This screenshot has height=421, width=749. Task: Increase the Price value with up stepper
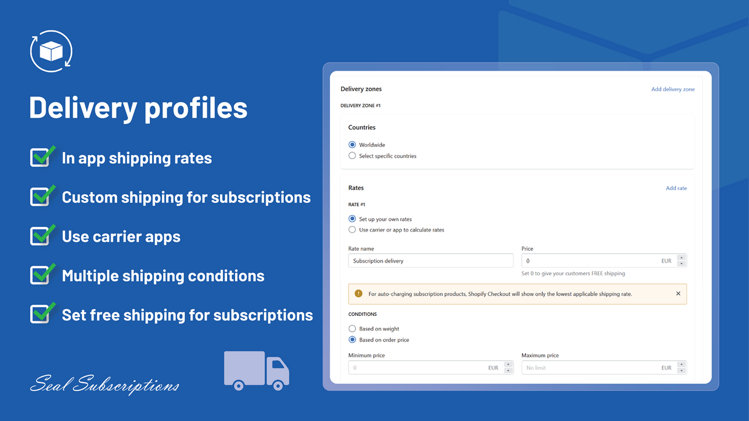tap(681, 258)
